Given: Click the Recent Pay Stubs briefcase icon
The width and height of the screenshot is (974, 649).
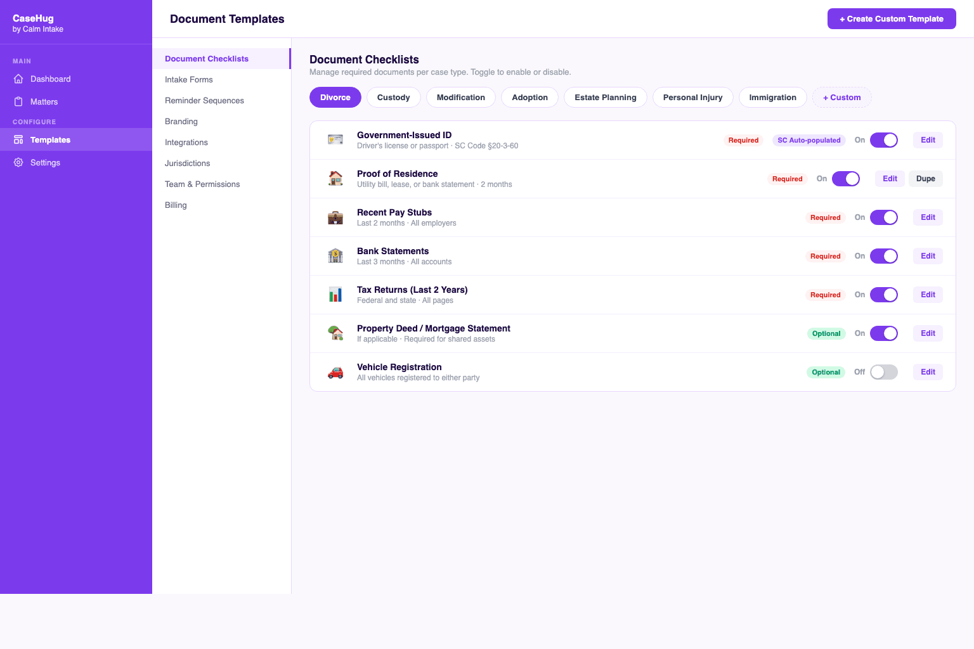Looking at the screenshot, I should [x=335, y=217].
